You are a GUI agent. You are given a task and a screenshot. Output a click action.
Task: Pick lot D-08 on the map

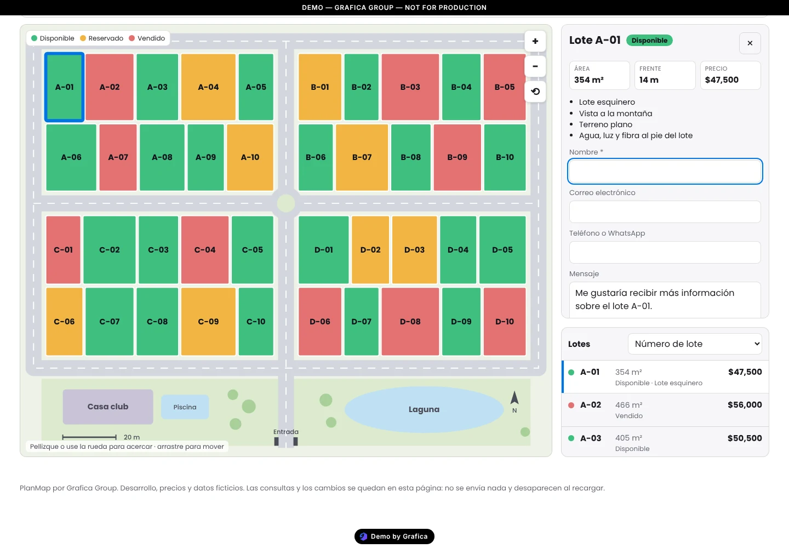(x=410, y=322)
